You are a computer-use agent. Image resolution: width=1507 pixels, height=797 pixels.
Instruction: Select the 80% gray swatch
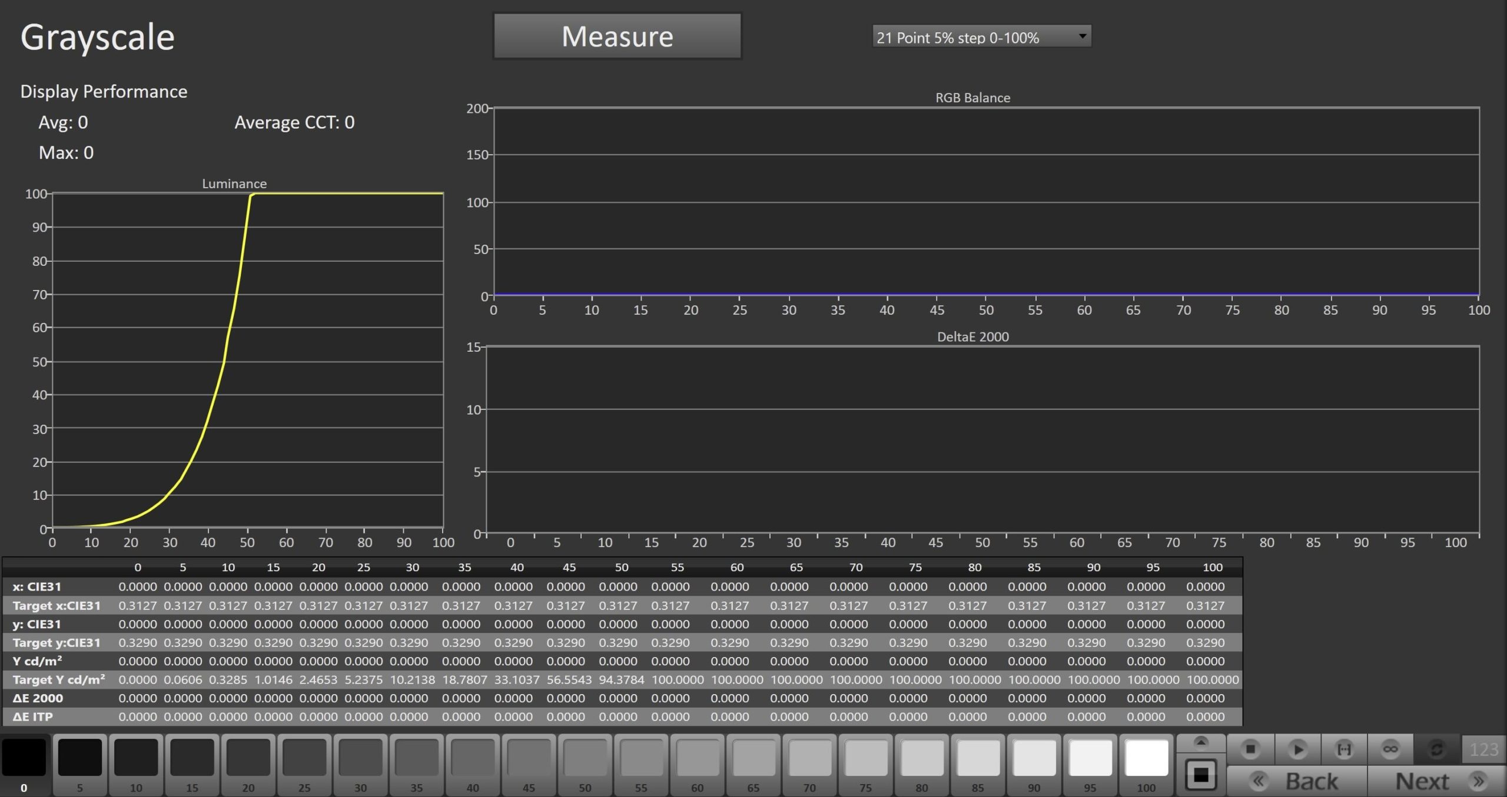click(922, 765)
